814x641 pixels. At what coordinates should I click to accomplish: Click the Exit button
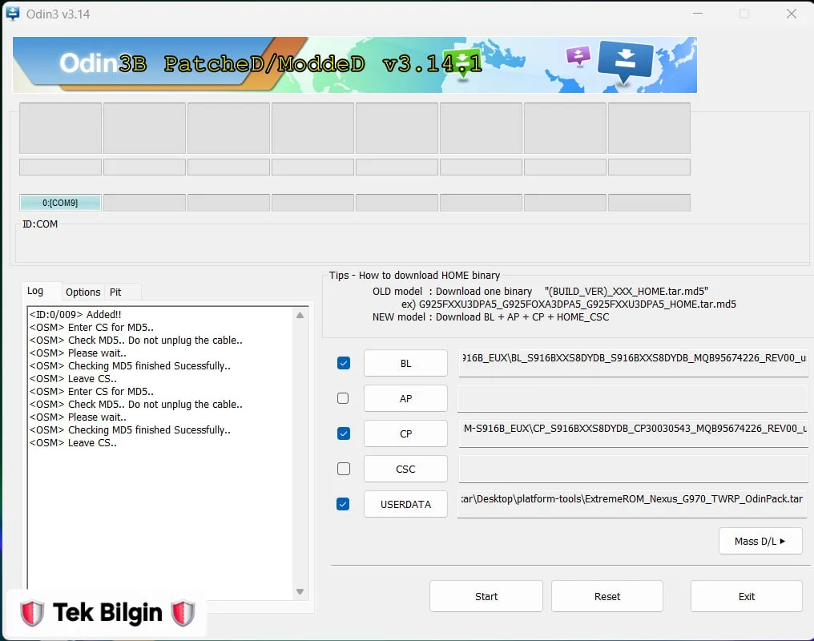747,596
